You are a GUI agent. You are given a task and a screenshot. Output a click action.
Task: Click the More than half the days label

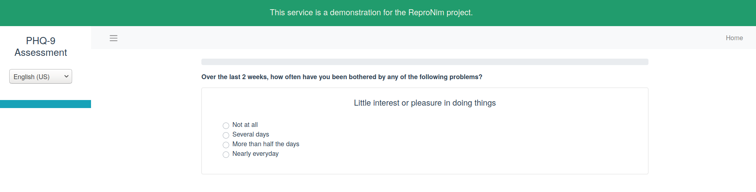pos(266,144)
